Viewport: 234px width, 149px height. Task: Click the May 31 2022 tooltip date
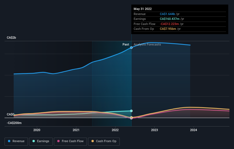(143, 9)
